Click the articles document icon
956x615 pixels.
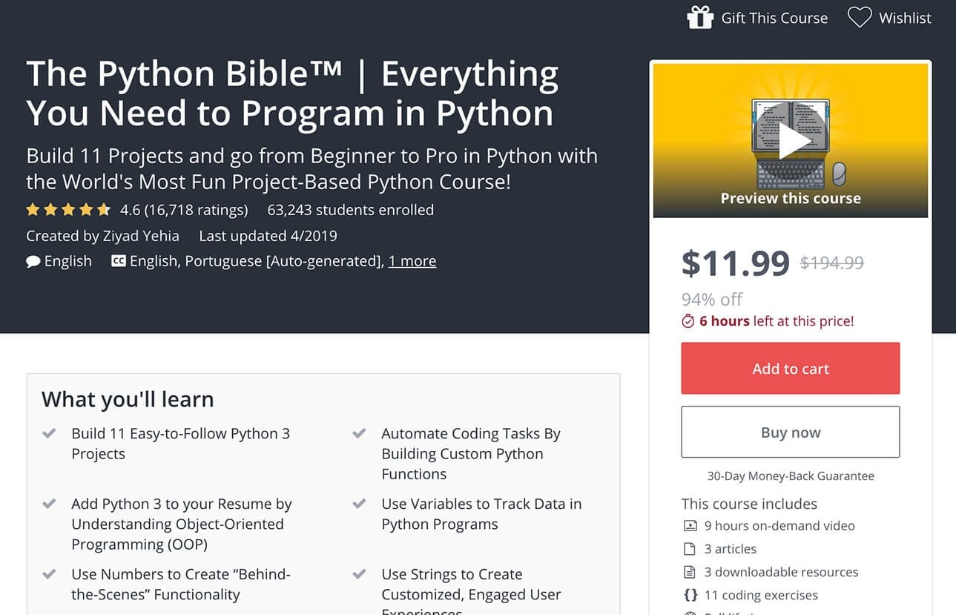pos(690,549)
